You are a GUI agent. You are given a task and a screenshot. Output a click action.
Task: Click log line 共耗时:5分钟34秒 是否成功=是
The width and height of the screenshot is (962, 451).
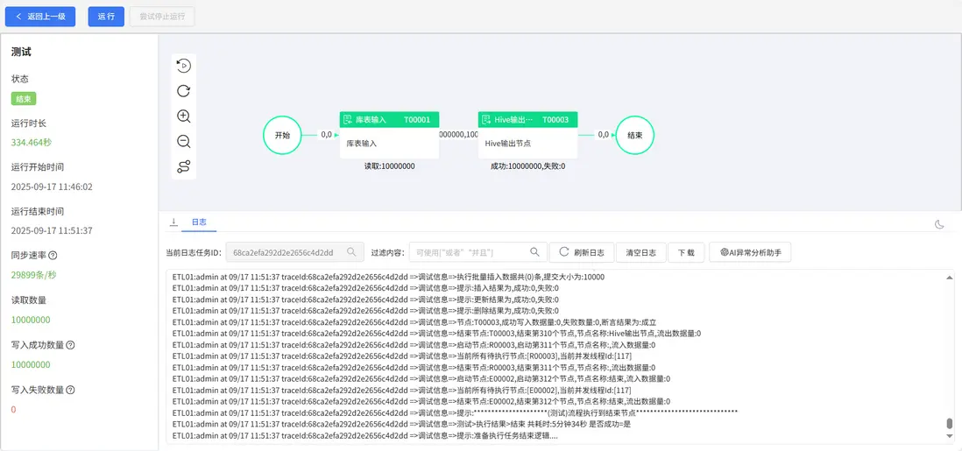pos(402,424)
